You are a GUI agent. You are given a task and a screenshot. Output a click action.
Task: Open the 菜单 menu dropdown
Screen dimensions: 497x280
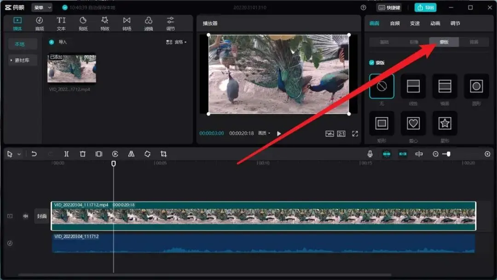click(x=41, y=7)
